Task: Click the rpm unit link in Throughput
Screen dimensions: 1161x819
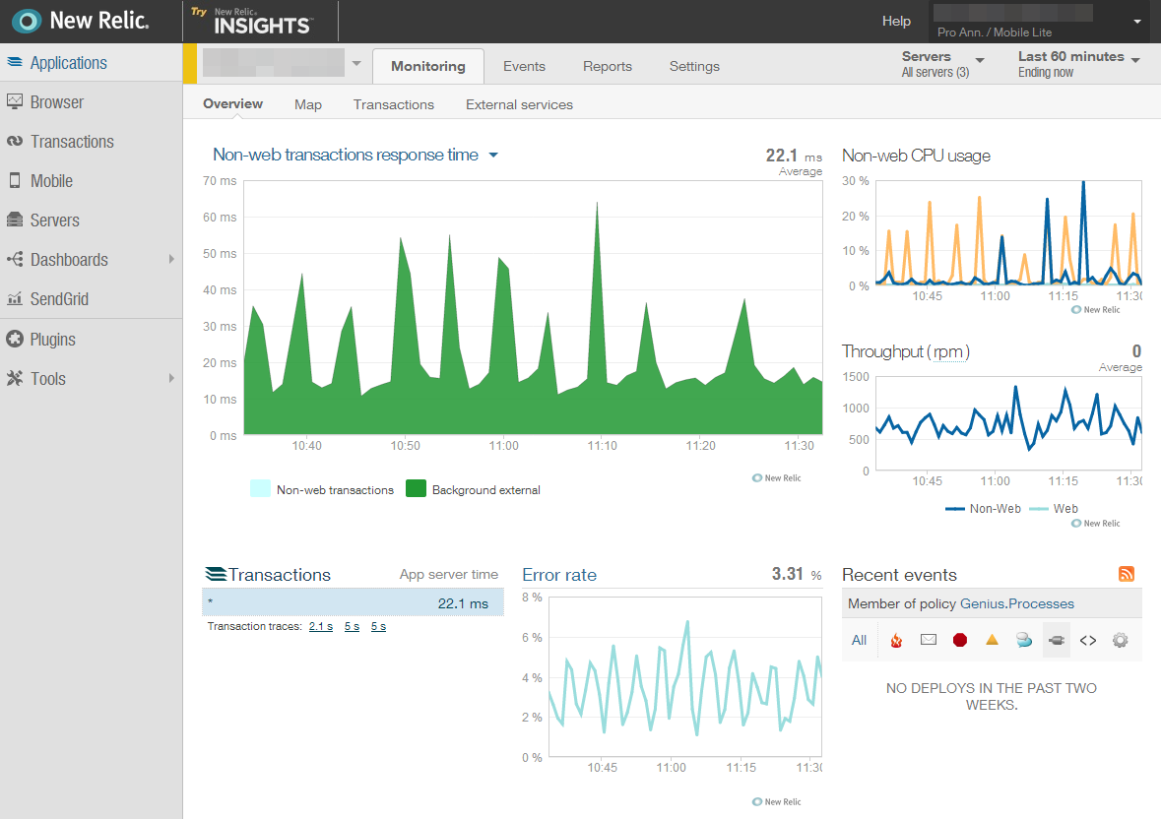Action: tap(948, 351)
